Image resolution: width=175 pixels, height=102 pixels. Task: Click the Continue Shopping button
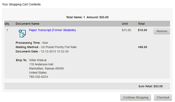click(136, 98)
